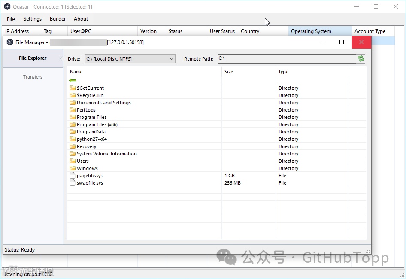Close the File Manager window with red X
Viewport: 406px width, 279px height.
pyautogui.click(x=361, y=42)
